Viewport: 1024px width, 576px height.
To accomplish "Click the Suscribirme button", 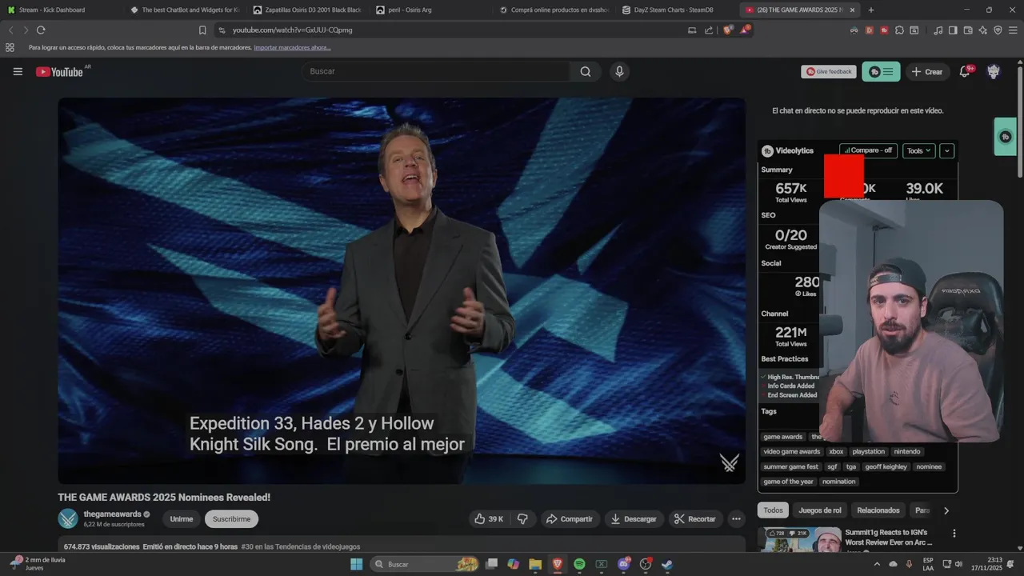I will (231, 518).
